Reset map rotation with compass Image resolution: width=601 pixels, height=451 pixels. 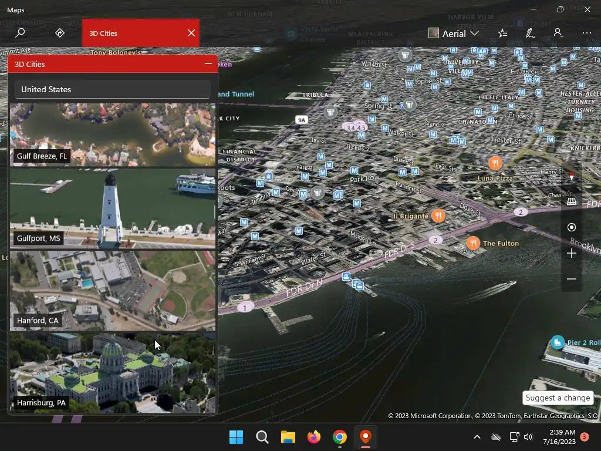click(x=572, y=176)
